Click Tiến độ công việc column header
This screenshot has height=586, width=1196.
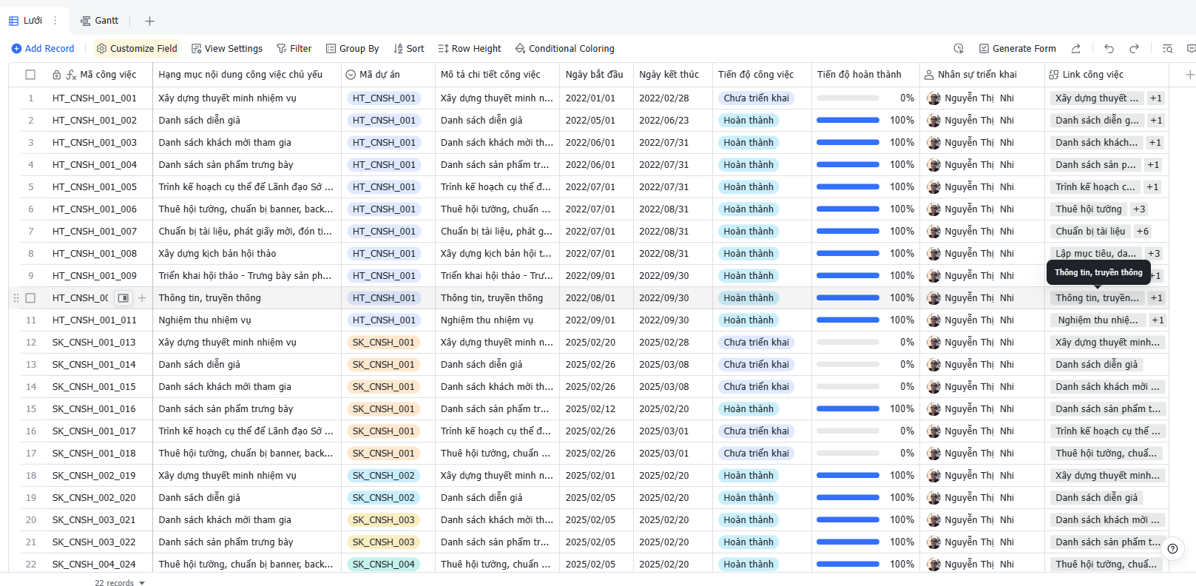pyautogui.click(x=762, y=75)
